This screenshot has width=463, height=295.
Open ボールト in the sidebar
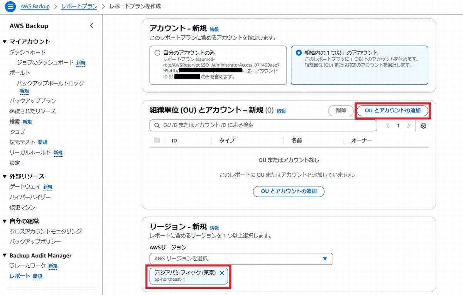(x=20, y=73)
